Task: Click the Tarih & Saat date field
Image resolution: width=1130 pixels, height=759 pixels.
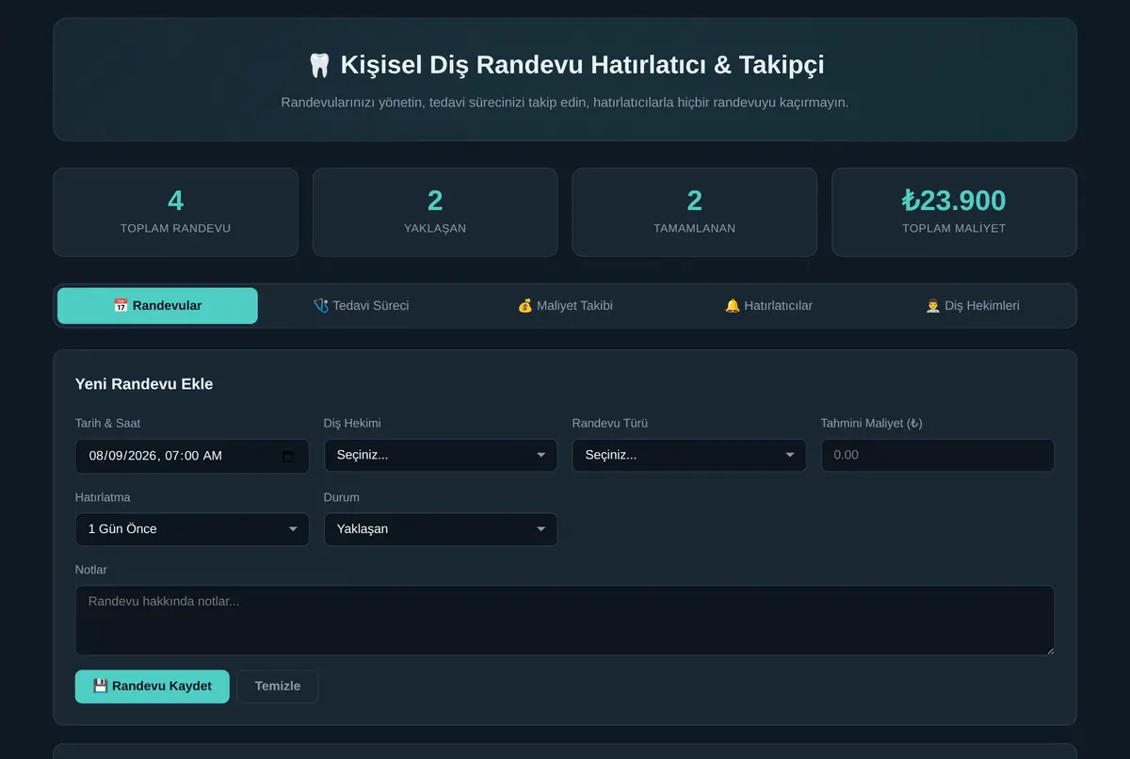Action: tap(192, 456)
